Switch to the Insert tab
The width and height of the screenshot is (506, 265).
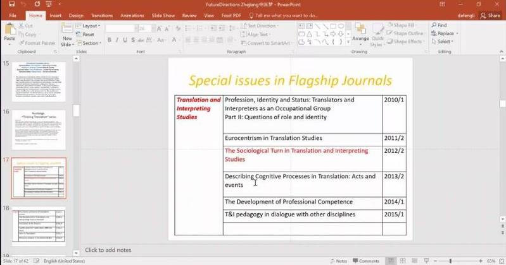tap(56, 15)
